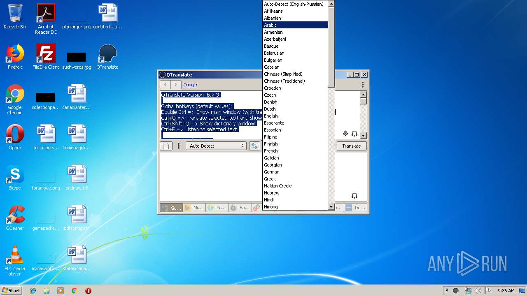Open QTranslate desktop shortcut
This screenshot has height=296, width=527.
[x=107, y=57]
